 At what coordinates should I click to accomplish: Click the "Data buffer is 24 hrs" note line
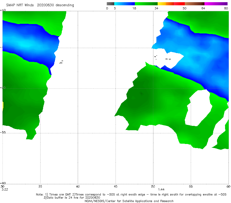pyautogui.click(x=72, y=198)
